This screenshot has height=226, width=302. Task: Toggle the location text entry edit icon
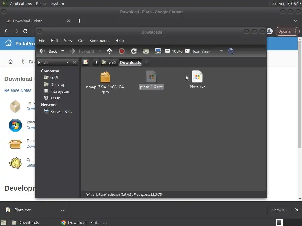(86, 62)
